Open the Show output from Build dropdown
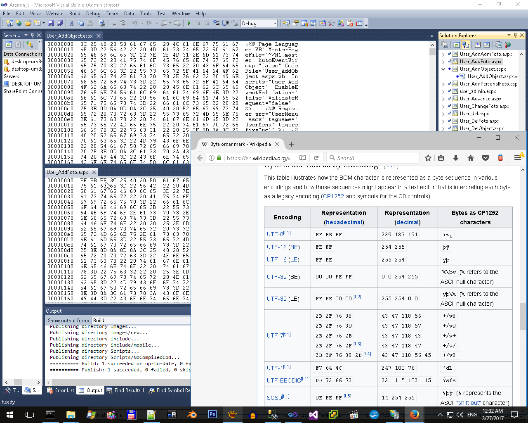The width and height of the screenshot is (528, 423). [141, 320]
